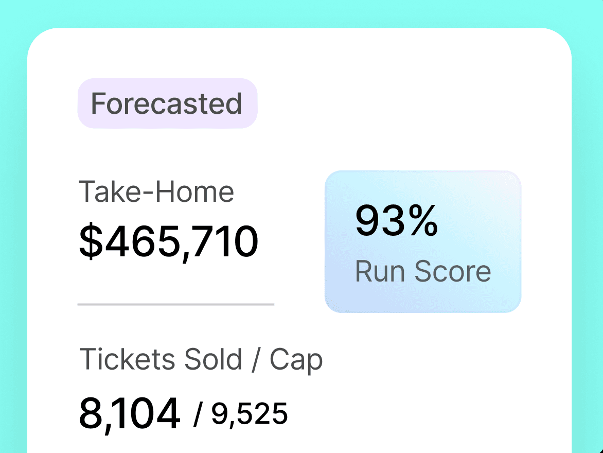The height and width of the screenshot is (453, 603).
Task: Click the percent sign after 93
Action: coord(423,221)
